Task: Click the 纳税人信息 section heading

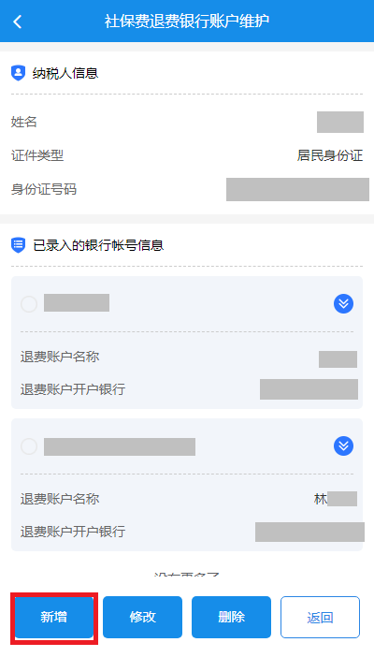Action: tap(65, 73)
